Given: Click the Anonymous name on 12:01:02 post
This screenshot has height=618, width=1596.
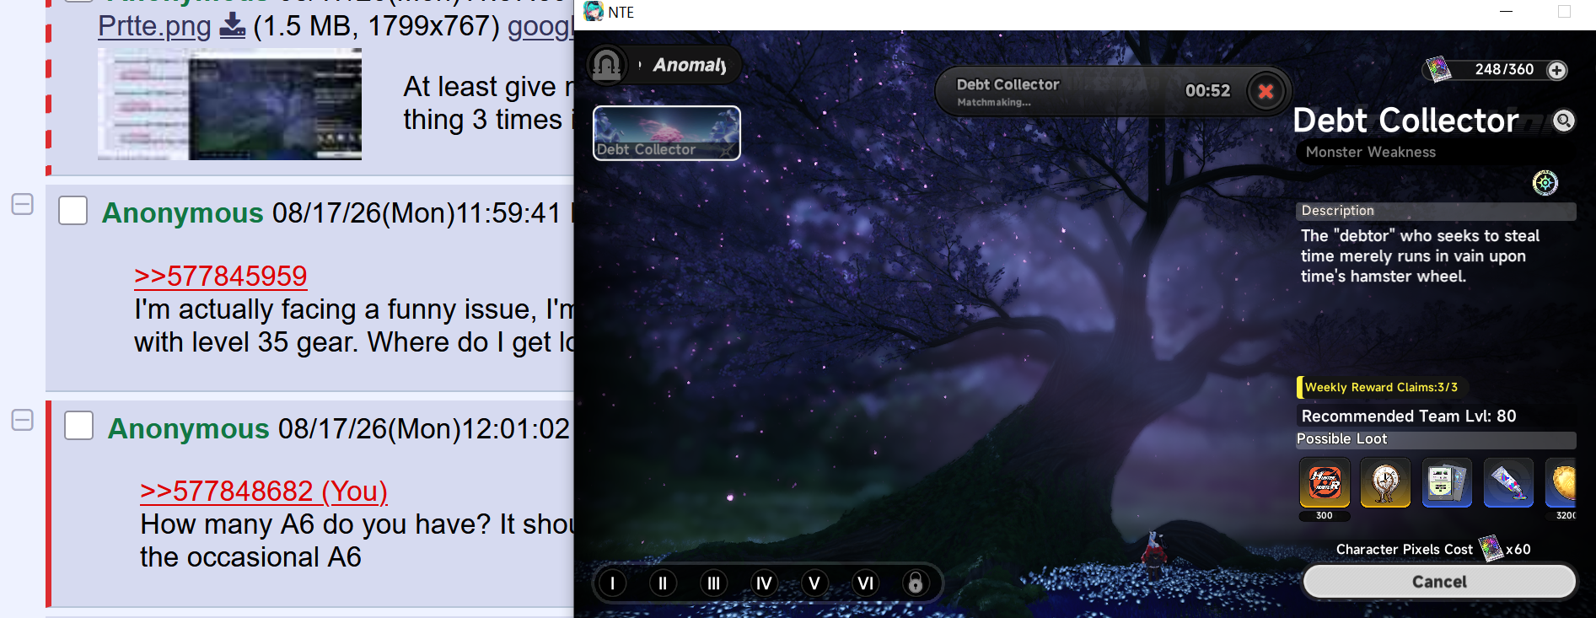Looking at the screenshot, I should 189,428.
